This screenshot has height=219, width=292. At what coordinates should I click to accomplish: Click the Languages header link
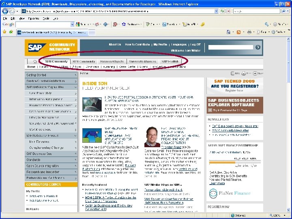pos(179,45)
